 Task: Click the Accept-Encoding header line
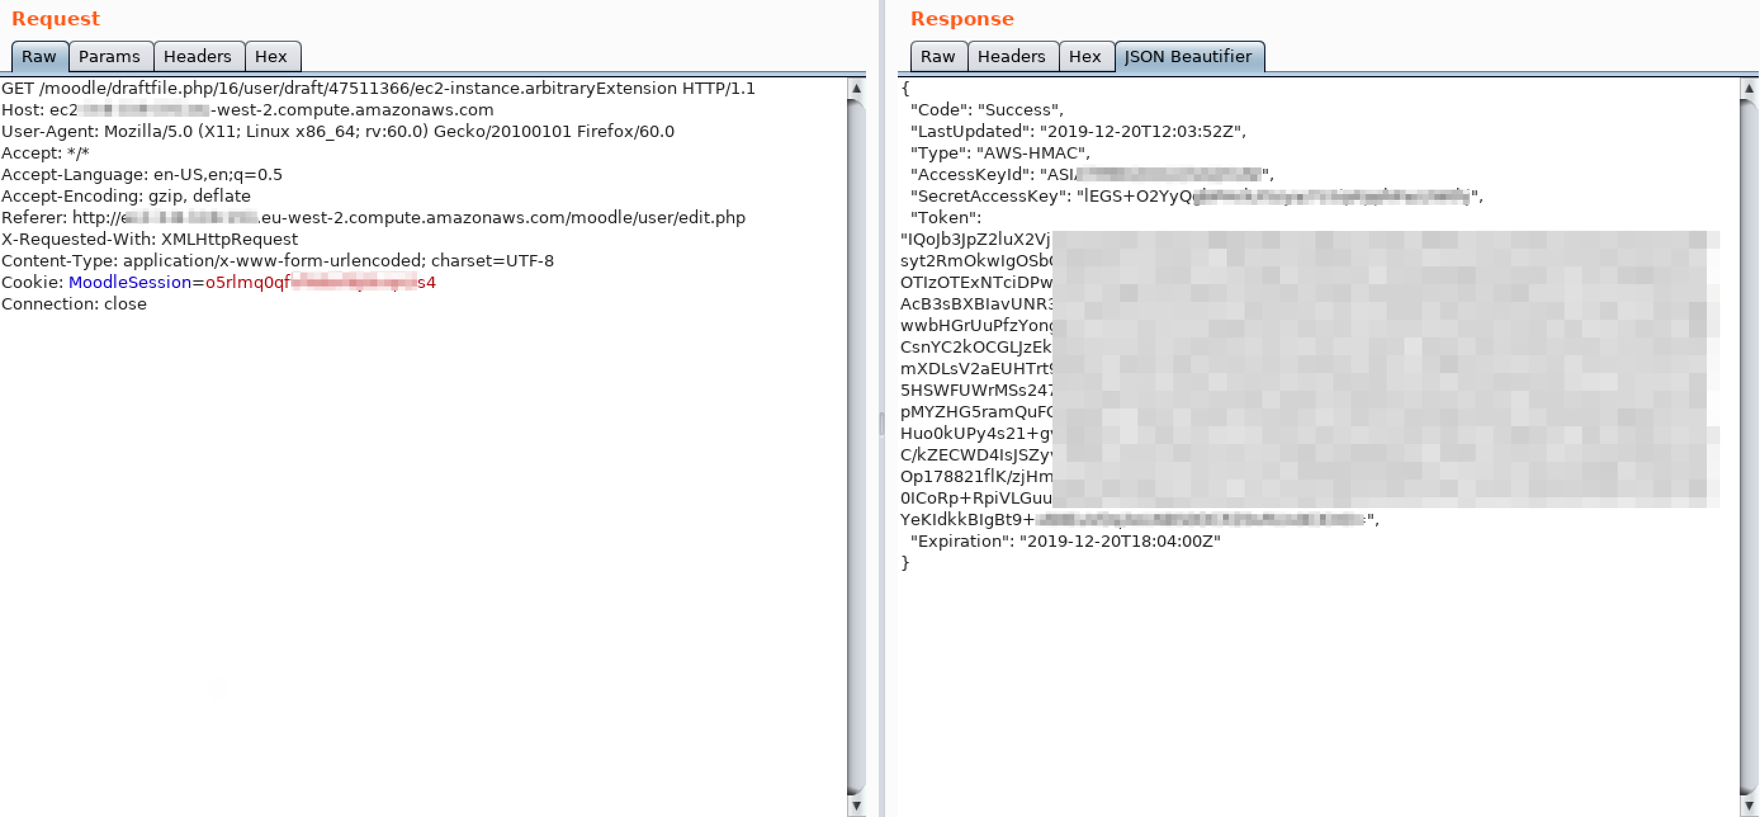coord(126,196)
